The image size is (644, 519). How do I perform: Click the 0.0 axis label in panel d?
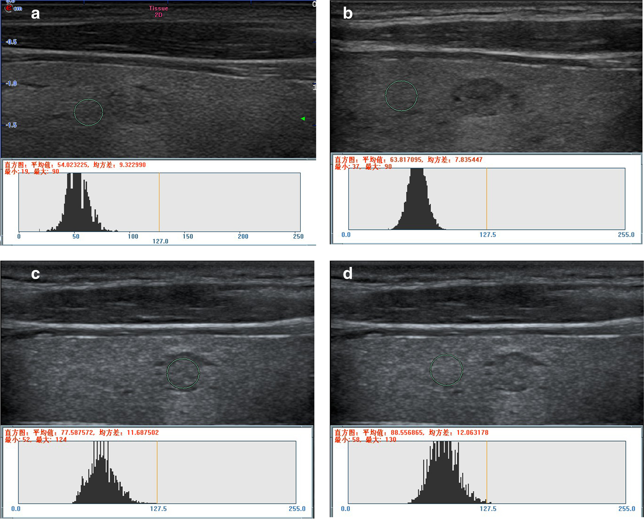click(x=346, y=509)
